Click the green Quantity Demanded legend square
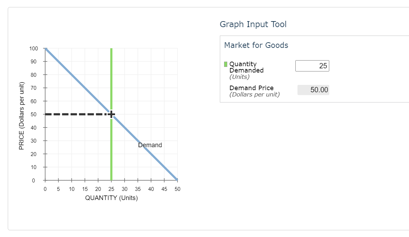The image size is (409, 237). 226,64
